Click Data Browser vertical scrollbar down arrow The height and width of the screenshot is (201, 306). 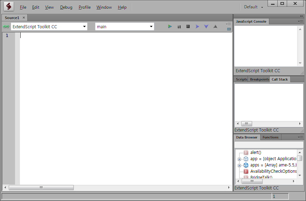click(300, 176)
